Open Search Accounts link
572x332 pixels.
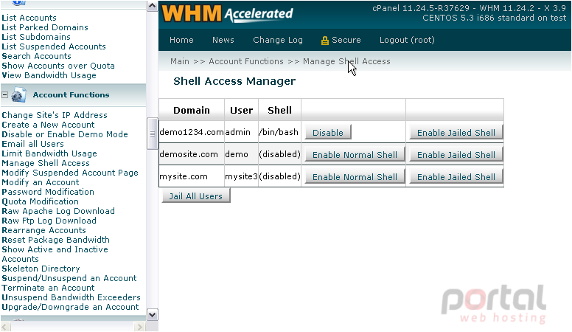coord(36,56)
